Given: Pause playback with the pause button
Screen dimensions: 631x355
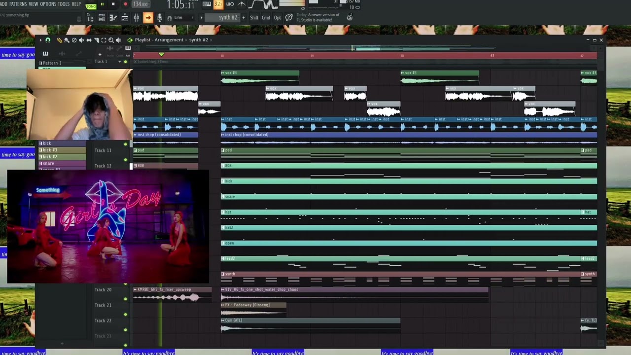Looking at the screenshot, I should 102,4.
